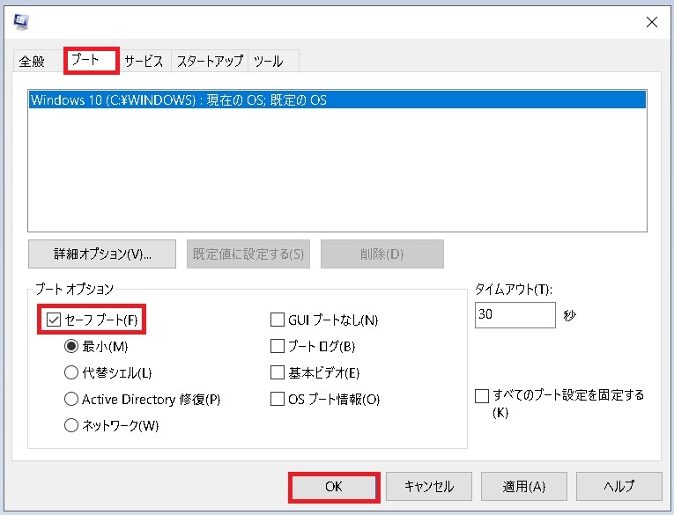Enable 基本ビデオ(E) checkbox
The image size is (674, 515).
(278, 372)
